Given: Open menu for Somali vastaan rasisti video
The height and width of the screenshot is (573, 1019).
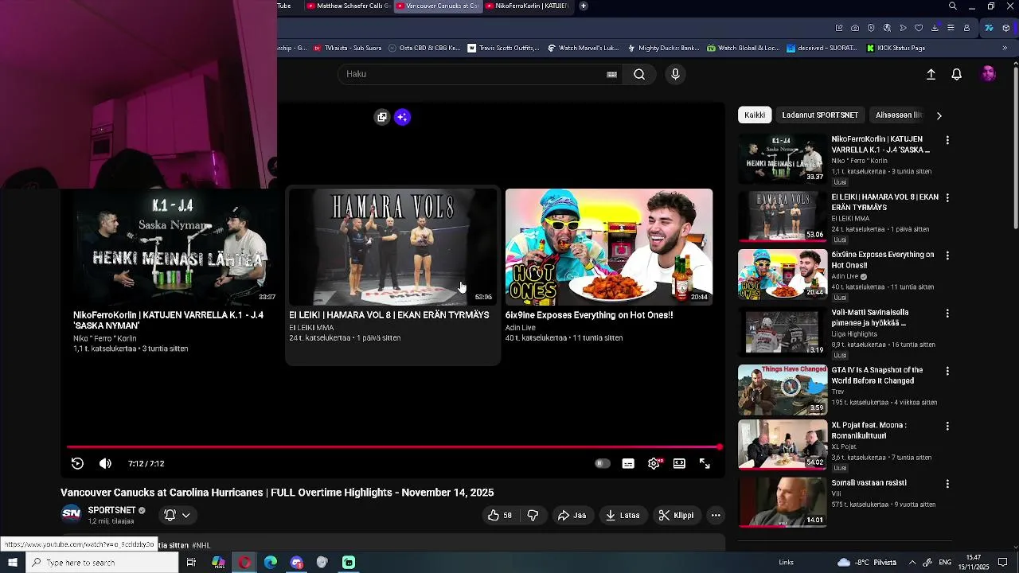Looking at the screenshot, I should (x=947, y=484).
